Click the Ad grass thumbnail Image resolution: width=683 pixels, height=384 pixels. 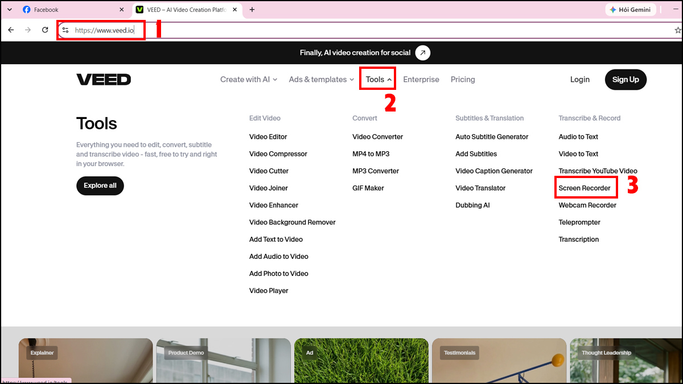coord(361,360)
